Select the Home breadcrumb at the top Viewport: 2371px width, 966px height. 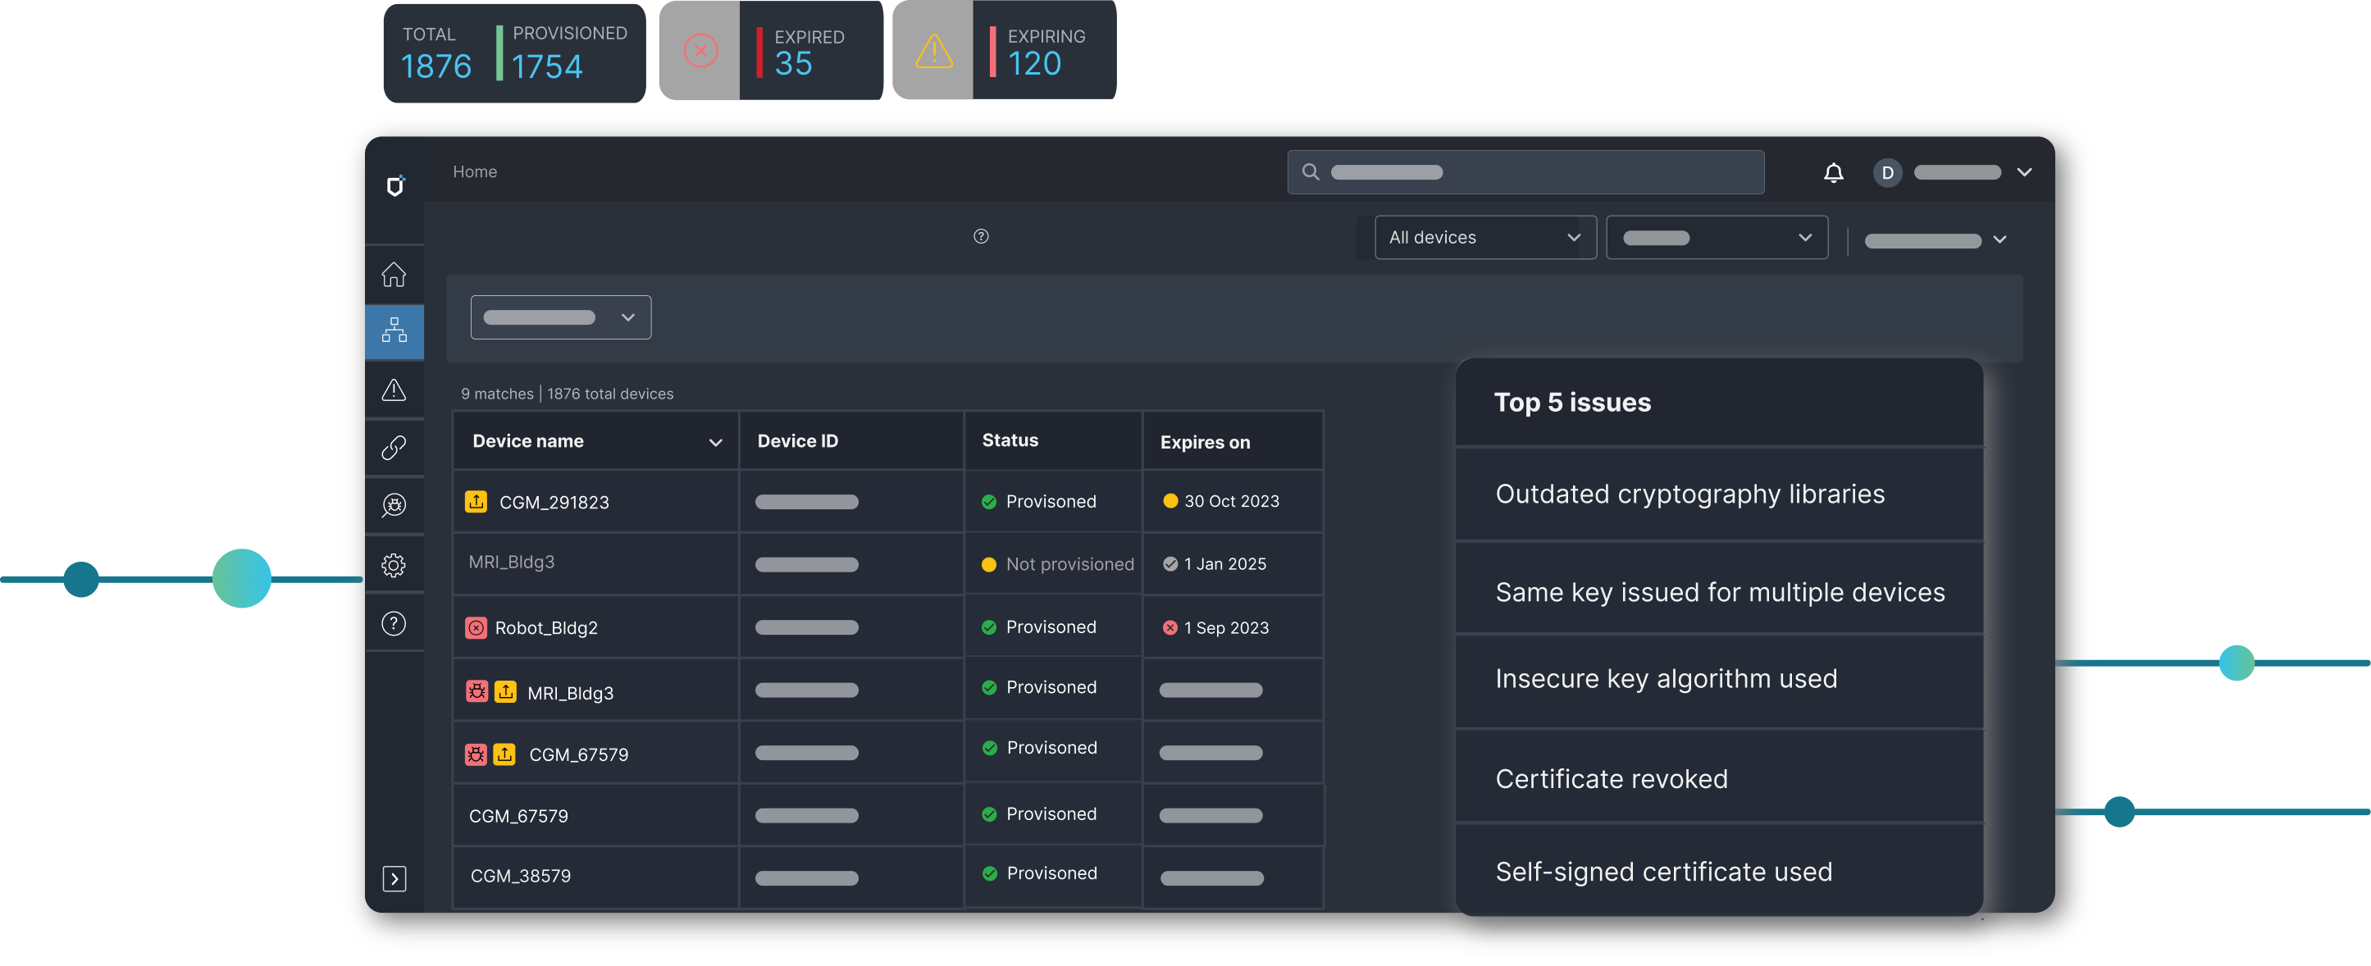[474, 171]
